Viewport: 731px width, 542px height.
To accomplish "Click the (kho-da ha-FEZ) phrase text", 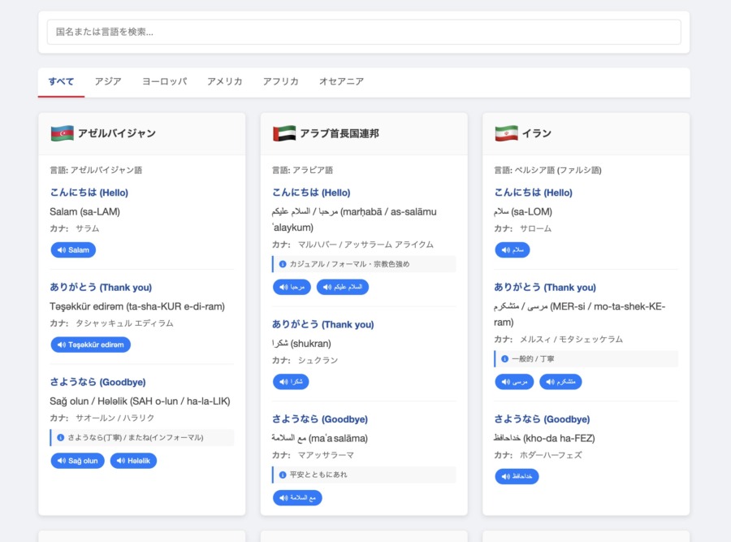I will [x=544, y=439].
